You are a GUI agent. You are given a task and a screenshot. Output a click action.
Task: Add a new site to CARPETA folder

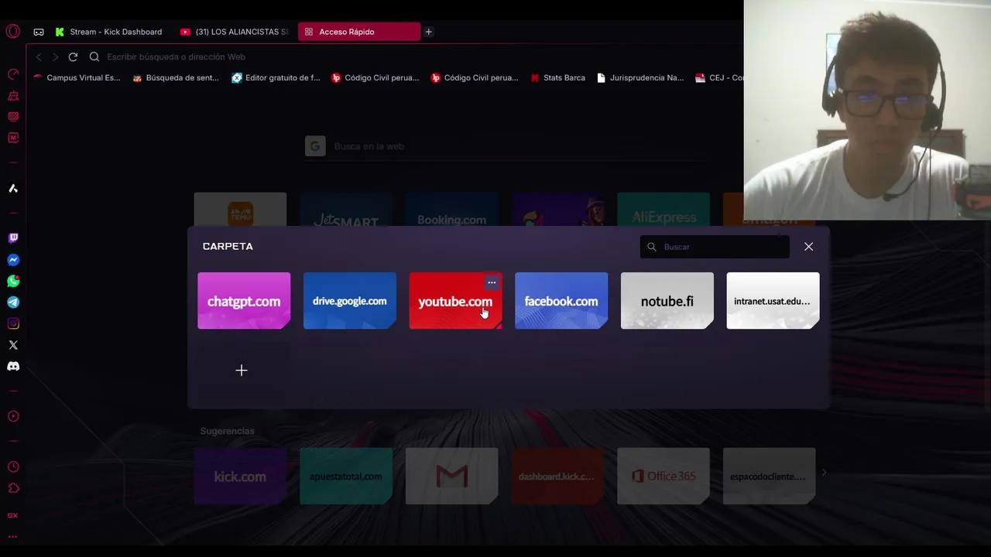[242, 371]
